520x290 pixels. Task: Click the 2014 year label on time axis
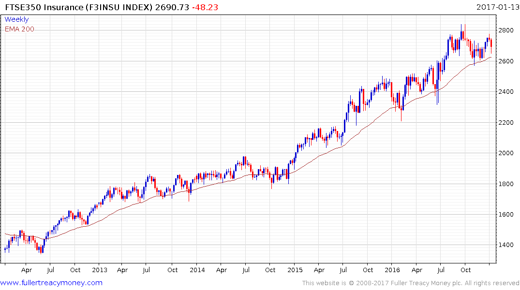(197, 270)
